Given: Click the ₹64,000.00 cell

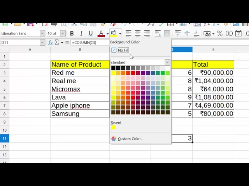Looking at the screenshot, I should point(213,89).
